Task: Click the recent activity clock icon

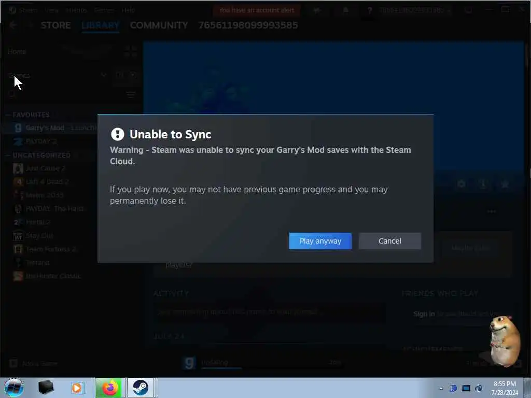Action: [x=119, y=75]
